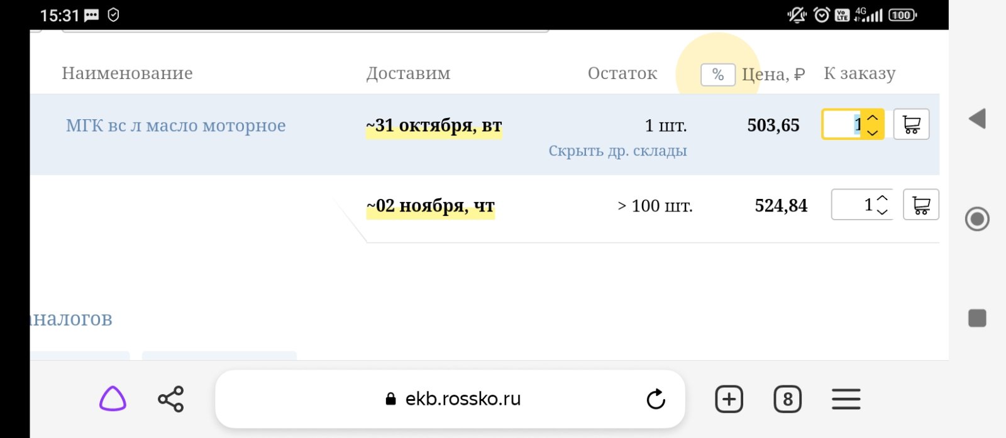The width and height of the screenshot is (1006, 438).
Task: Decrease quantity for the 524,84 row
Action: point(882,212)
